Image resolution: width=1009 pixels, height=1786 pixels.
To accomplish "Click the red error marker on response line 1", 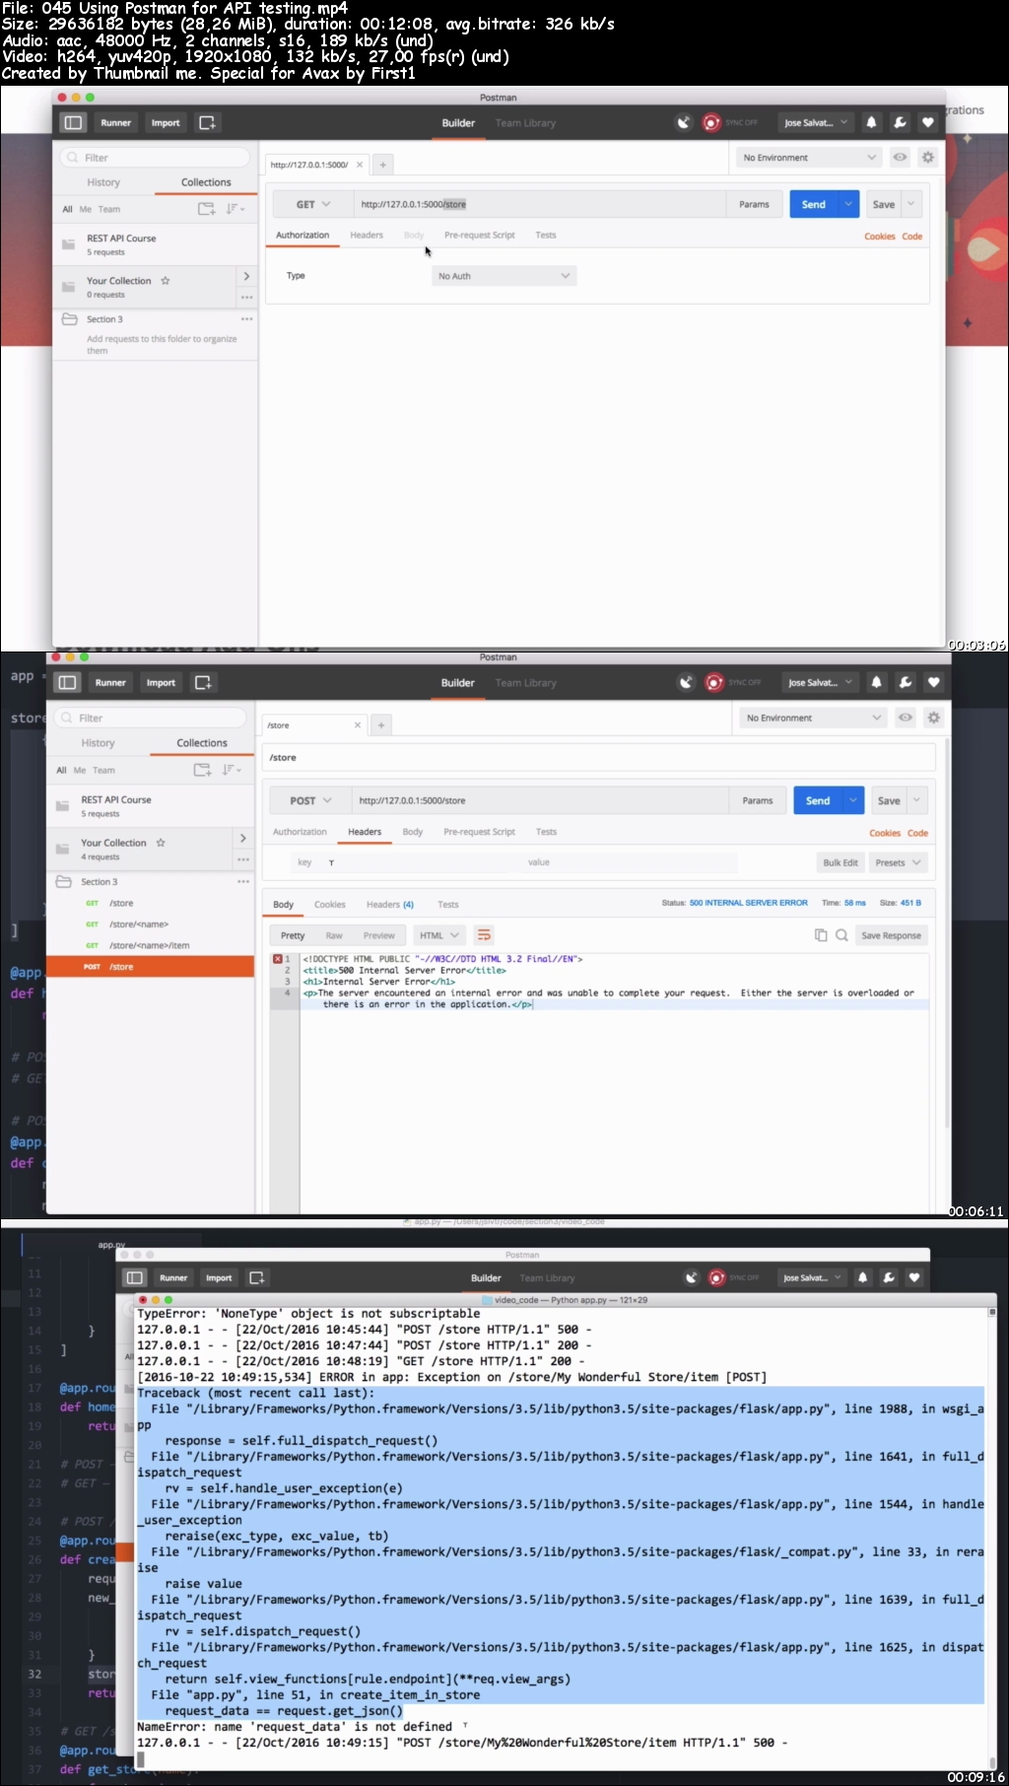I will [278, 959].
